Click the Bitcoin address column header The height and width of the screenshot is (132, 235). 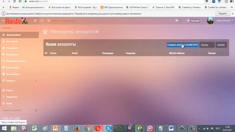177,53
